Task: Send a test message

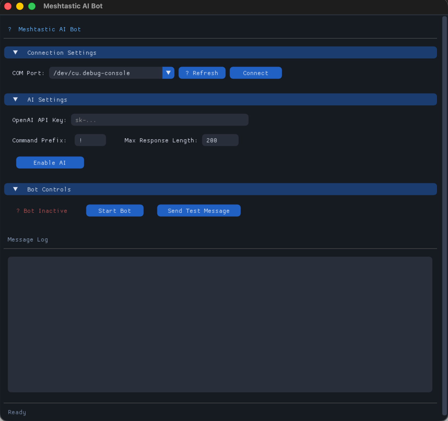Action: point(199,211)
